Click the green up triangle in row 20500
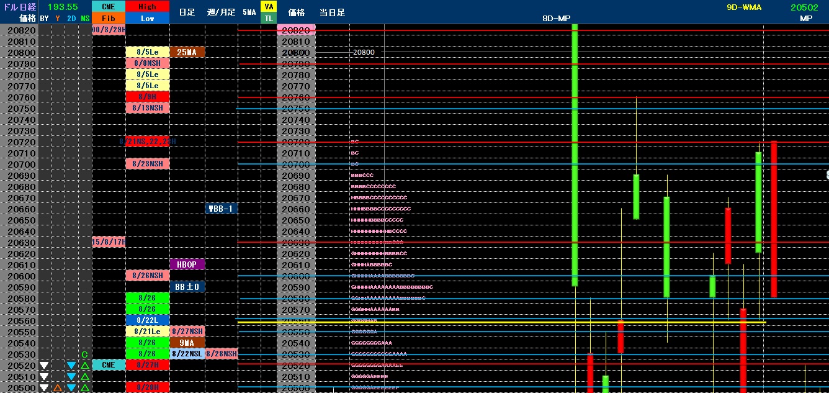The height and width of the screenshot is (393, 829). [85, 387]
